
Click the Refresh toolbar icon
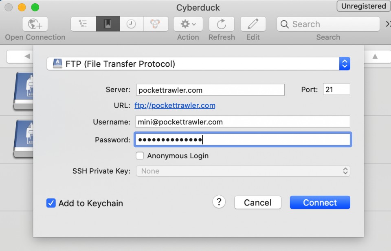(x=222, y=24)
